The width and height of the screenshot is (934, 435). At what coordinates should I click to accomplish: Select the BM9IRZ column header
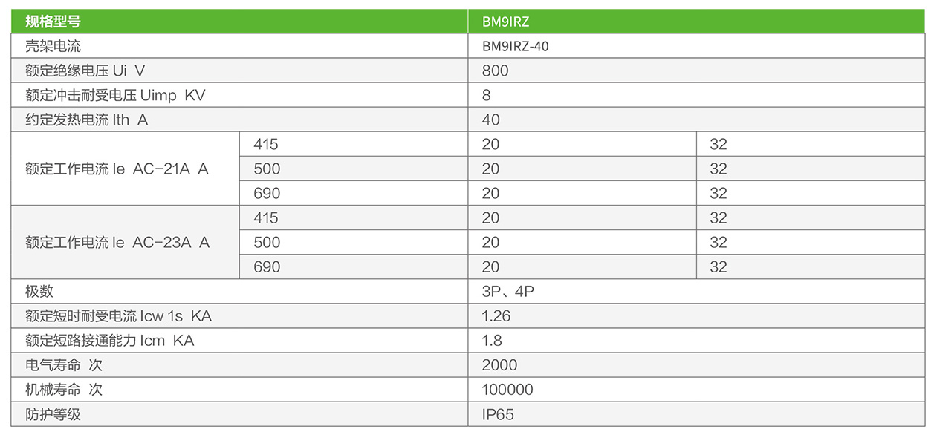point(505,22)
